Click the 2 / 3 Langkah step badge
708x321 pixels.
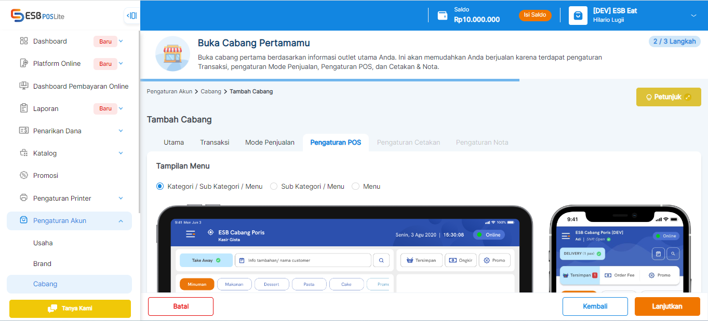(675, 41)
